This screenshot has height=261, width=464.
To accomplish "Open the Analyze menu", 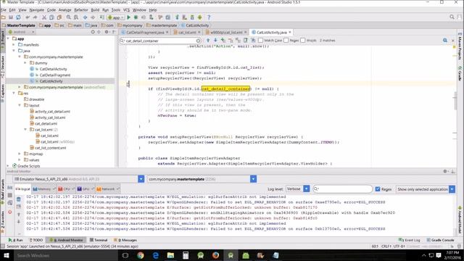I will 65,9.
